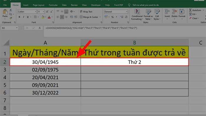The image size is (206, 116).
Task: Open the File tab
Action: 5,5
